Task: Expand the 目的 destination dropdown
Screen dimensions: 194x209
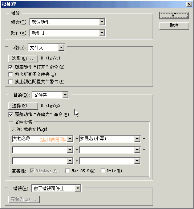Action: [x=50, y=95]
